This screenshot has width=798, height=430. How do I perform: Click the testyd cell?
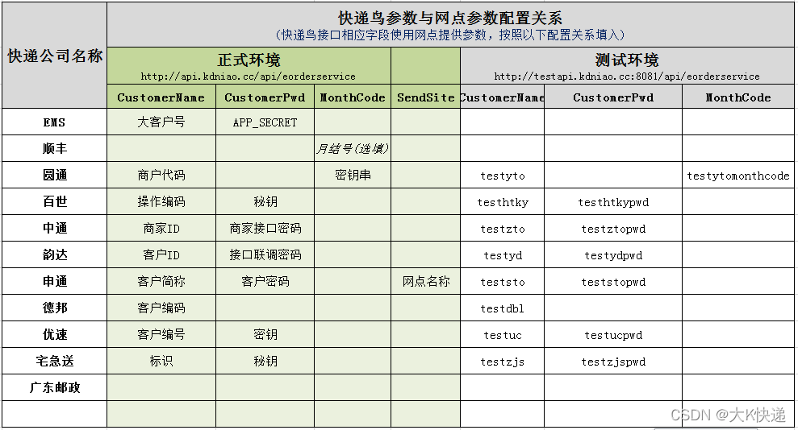503,255
